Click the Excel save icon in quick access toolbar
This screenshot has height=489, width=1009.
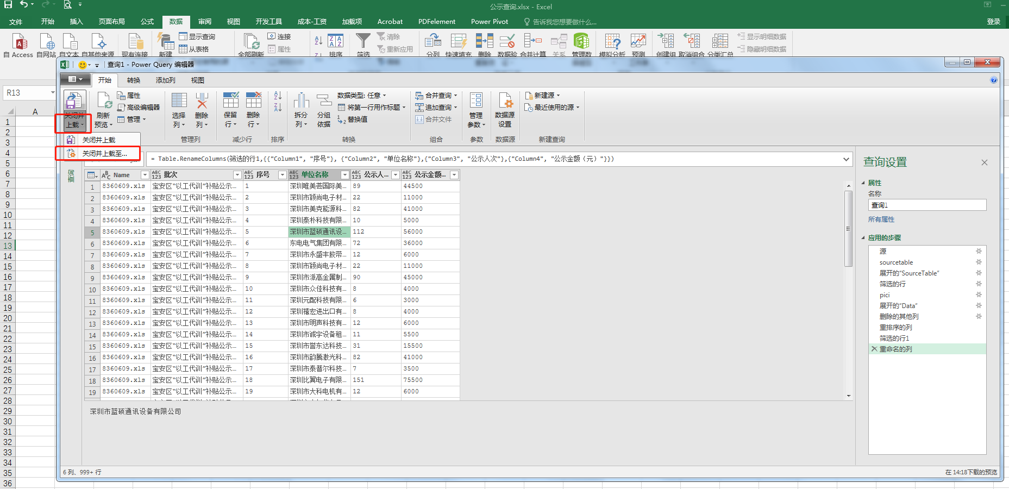(x=8, y=5)
